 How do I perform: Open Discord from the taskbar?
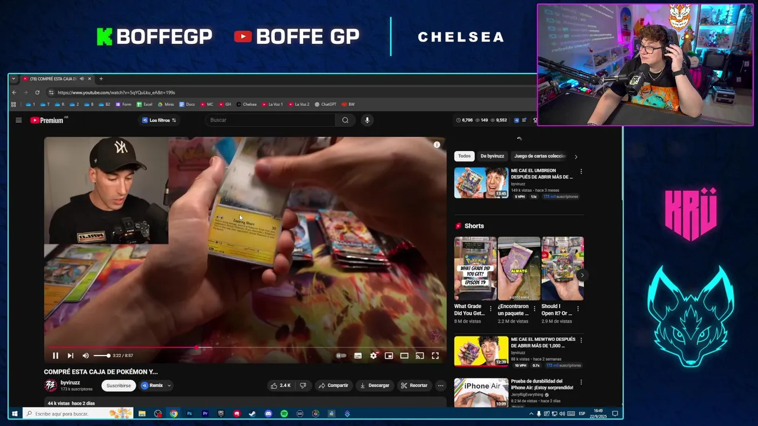coord(268,414)
